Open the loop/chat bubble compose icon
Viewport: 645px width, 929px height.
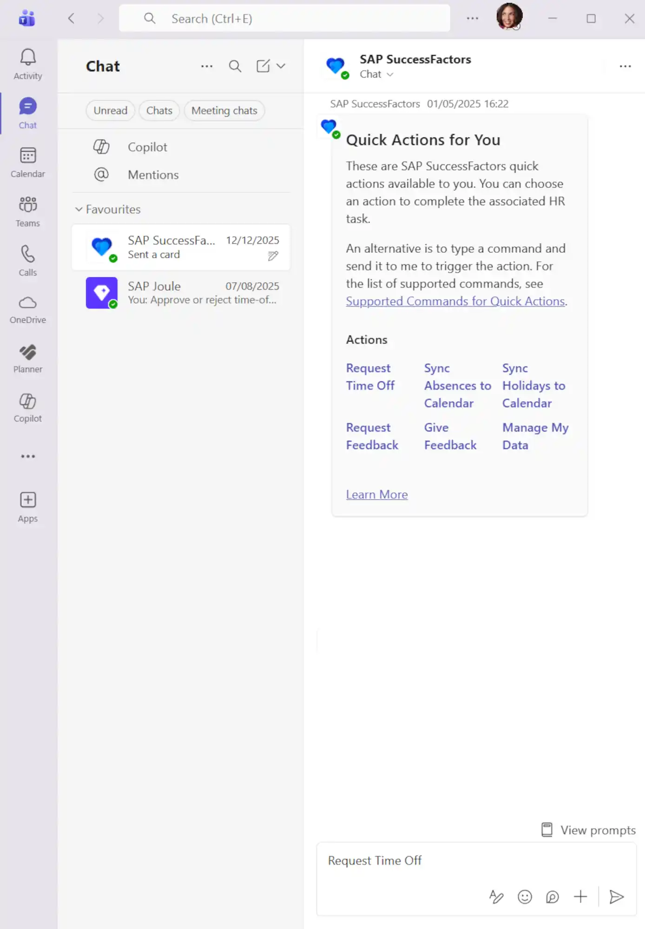pyautogui.click(x=552, y=896)
